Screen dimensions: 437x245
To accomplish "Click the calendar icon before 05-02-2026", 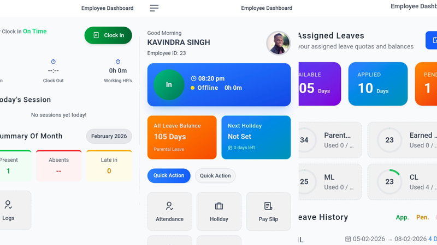I will [x=348, y=239].
